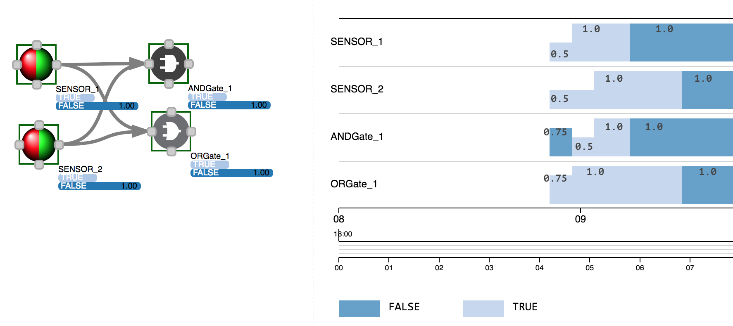Image resolution: width=733 pixels, height=326 pixels.
Task: Click the ORGate_1 gray gate icon
Action: pos(171,132)
